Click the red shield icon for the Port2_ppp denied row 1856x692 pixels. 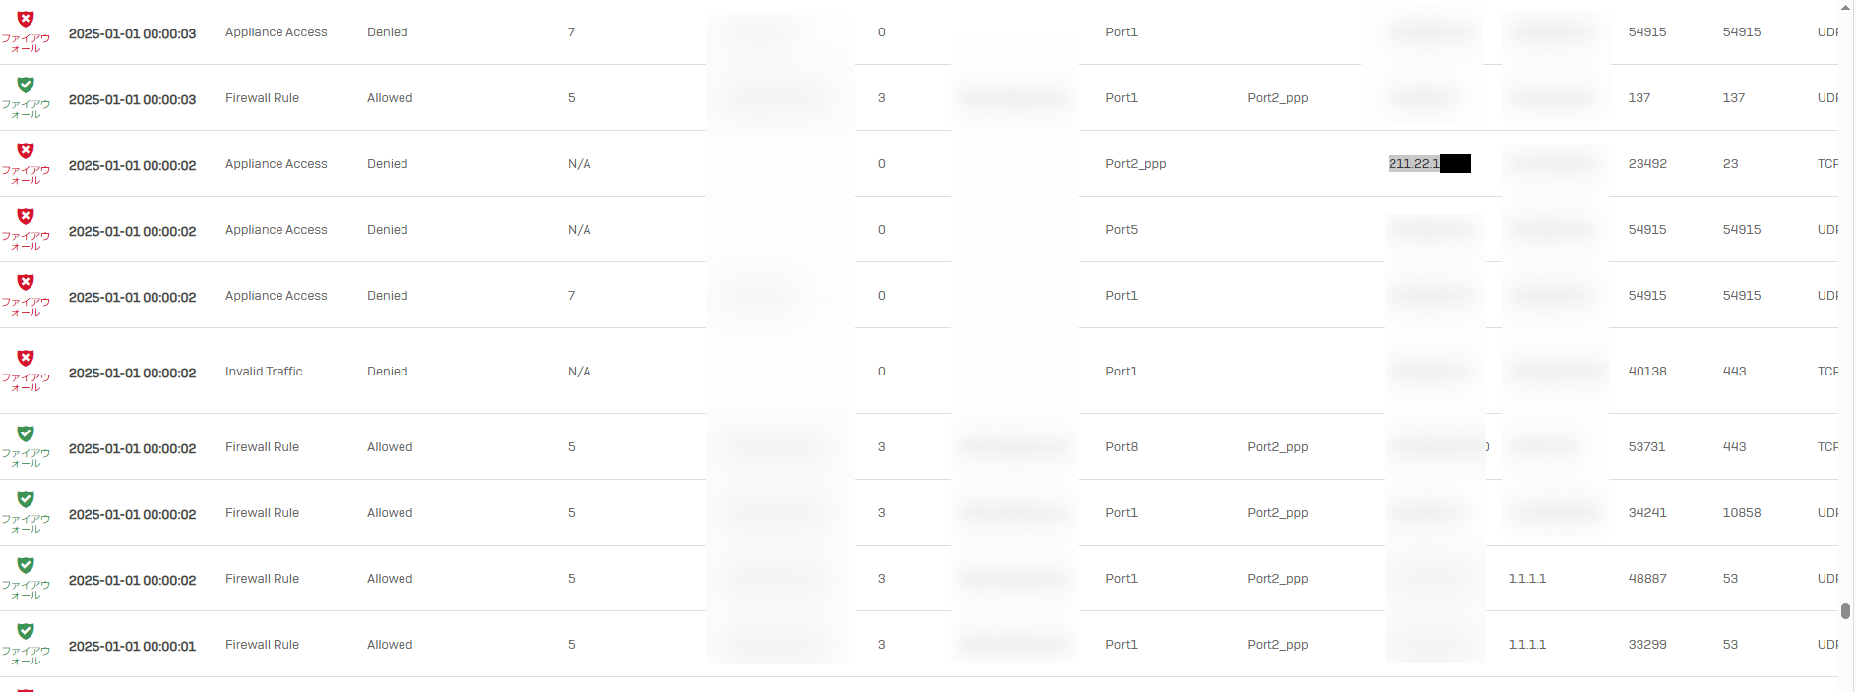tap(26, 151)
